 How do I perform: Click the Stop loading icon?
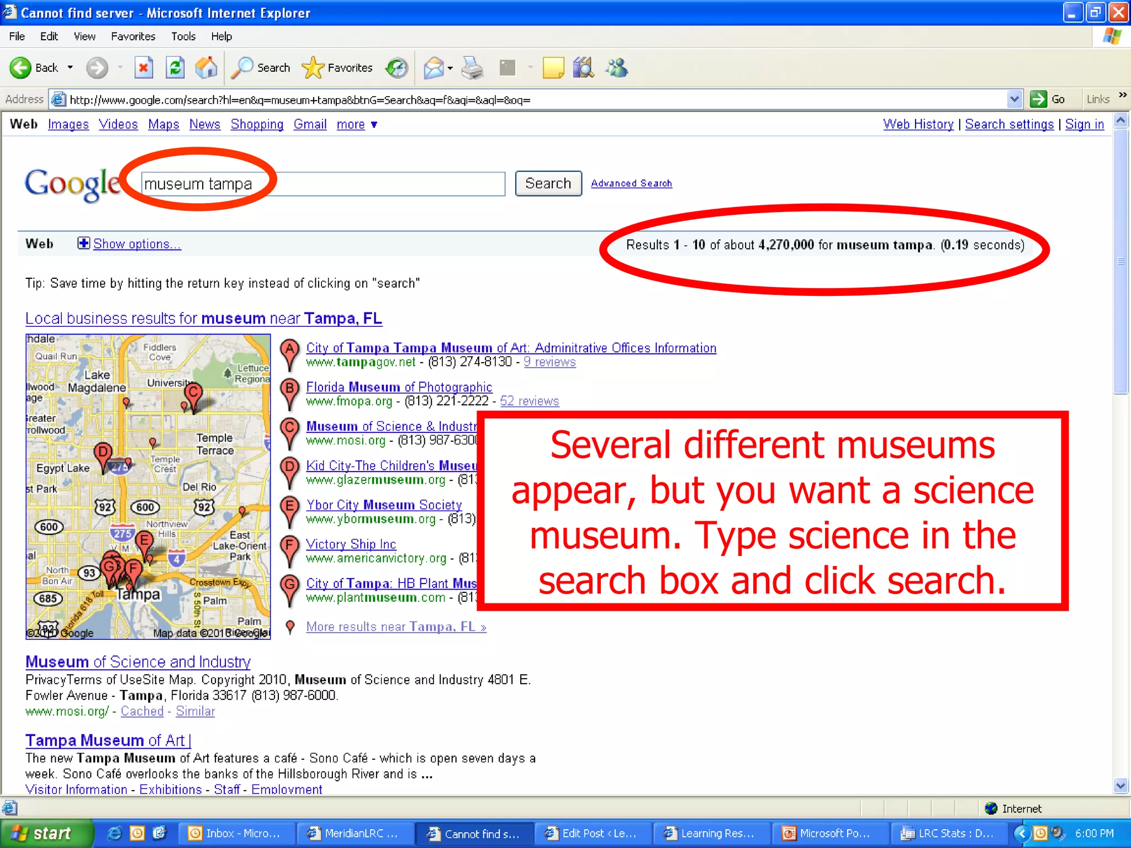pyautogui.click(x=143, y=68)
